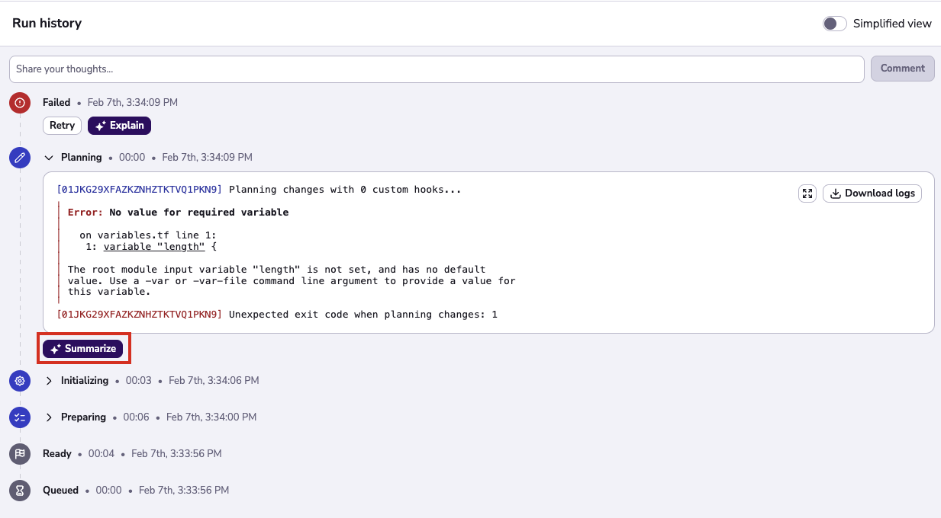Click the Retry button
This screenshot has width=941, height=518.
coord(62,125)
